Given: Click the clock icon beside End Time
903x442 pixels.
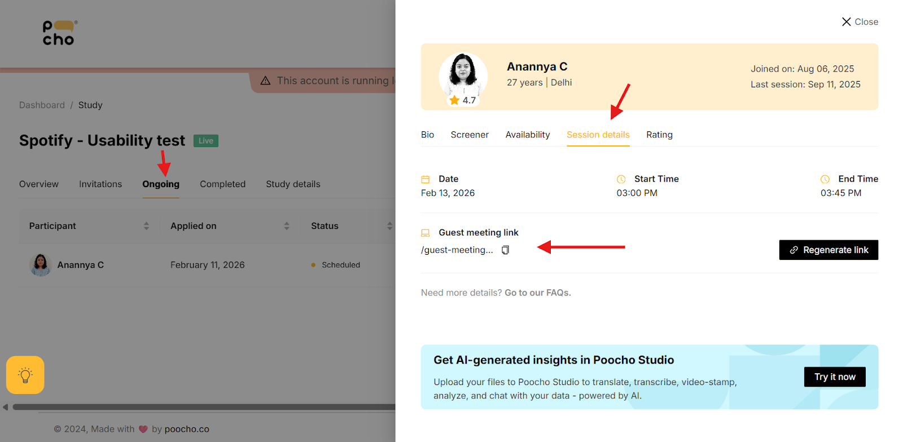Looking at the screenshot, I should click(x=825, y=179).
